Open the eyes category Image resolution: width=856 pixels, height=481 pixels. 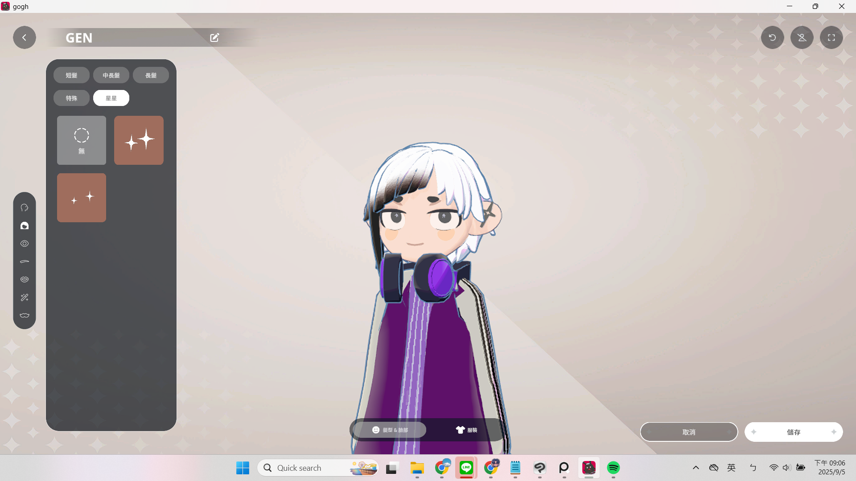(x=25, y=244)
